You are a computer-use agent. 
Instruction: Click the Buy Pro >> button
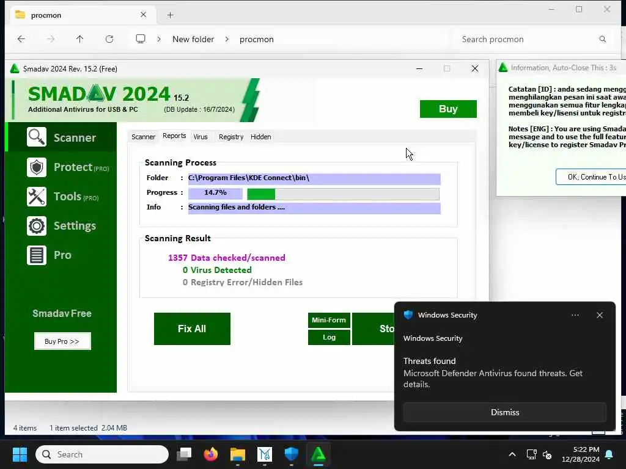[62, 341]
